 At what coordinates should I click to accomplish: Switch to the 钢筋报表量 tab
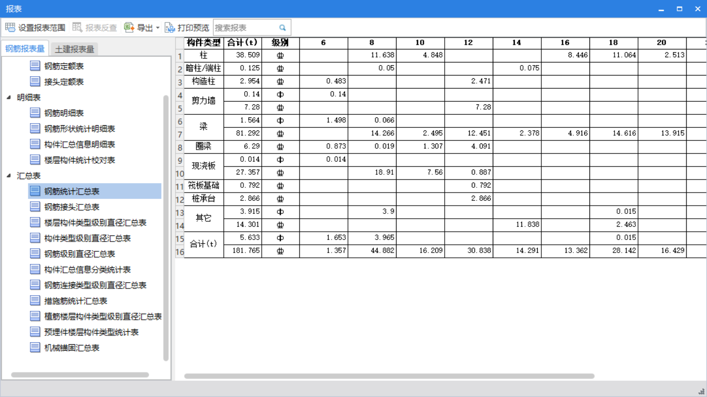point(25,49)
